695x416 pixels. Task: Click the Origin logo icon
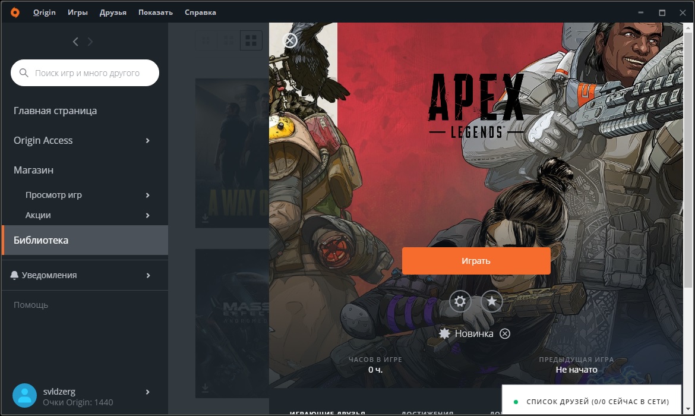(15, 12)
